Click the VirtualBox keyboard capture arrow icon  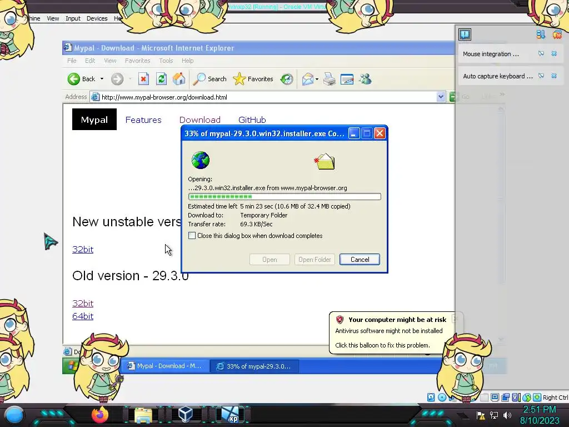(x=537, y=397)
